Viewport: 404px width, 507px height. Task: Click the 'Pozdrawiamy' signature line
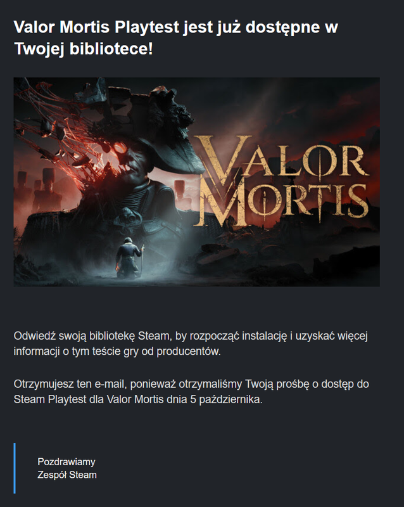(66, 462)
